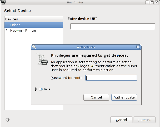This screenshot has height=127, width=160.
Task: Click the loading spinner in the bottom left
Action: pos(8,120)
